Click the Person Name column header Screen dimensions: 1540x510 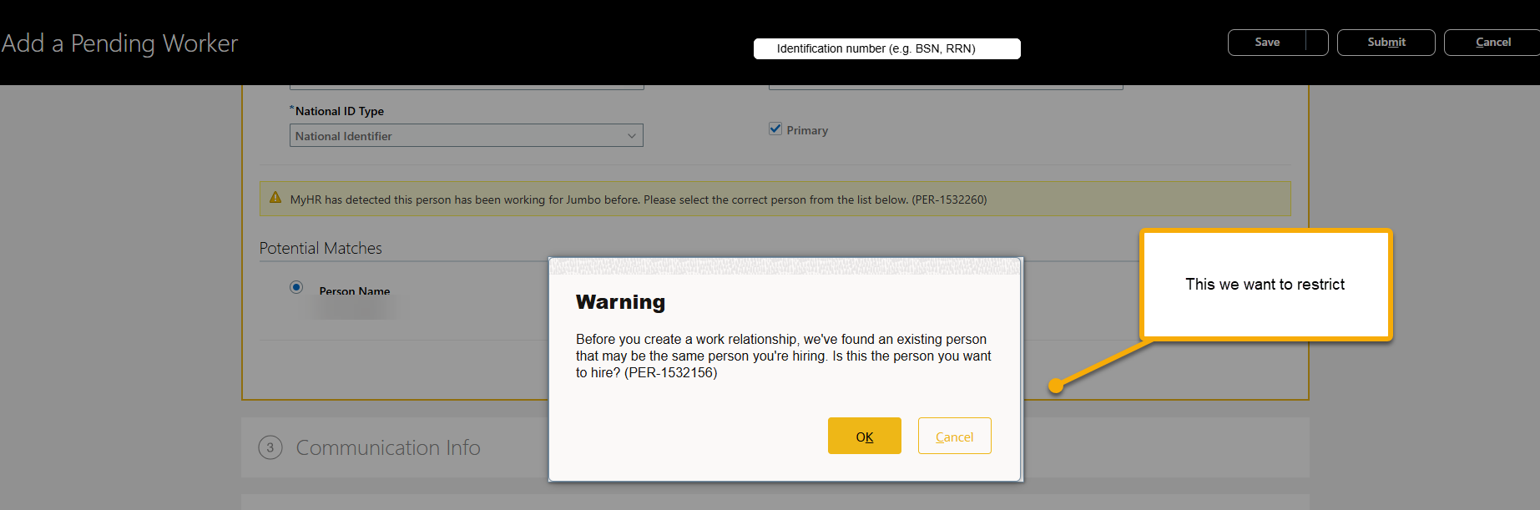[x=355, y=291]
